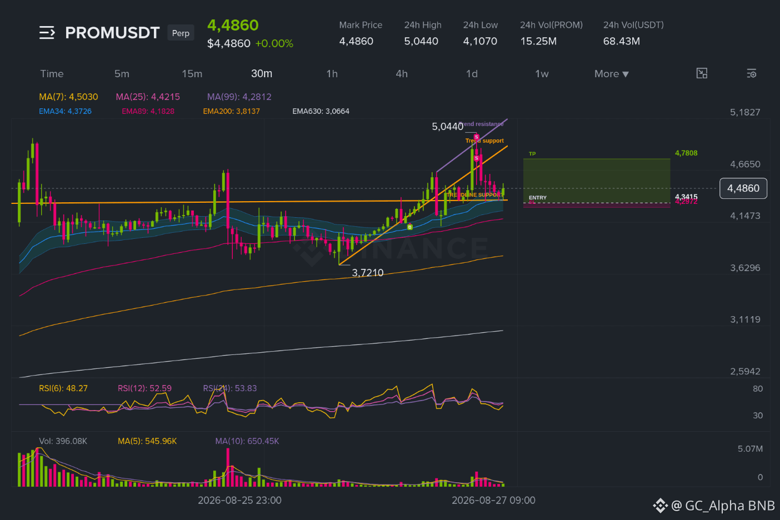Click the Mark Price value 4,4860
Viewport: 780px width, 520px height.
coord(356,41)
